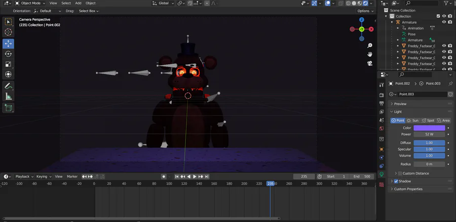Expand the Animation entry in outliner

[398, 28]
